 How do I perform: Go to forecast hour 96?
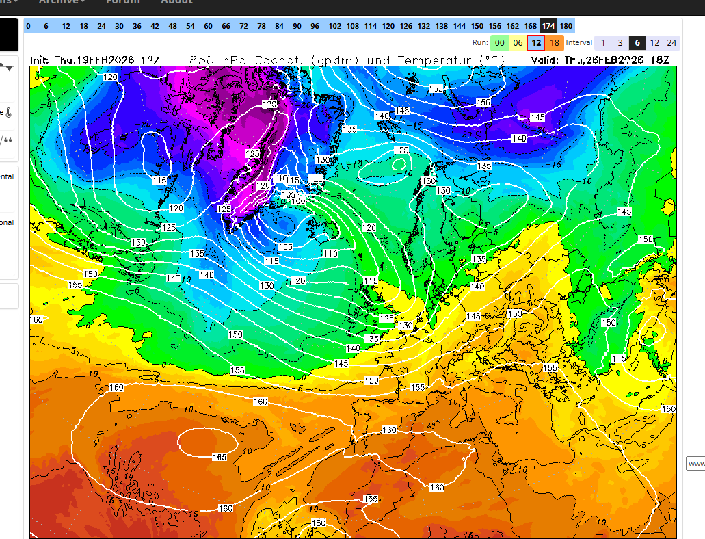(315, 26)
